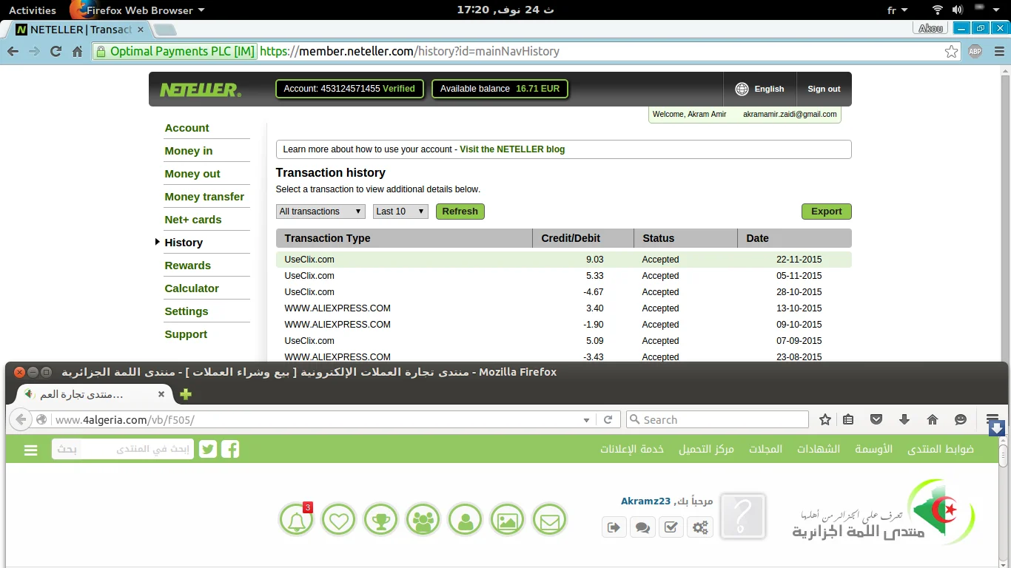Open the Last 10 dropdown
This screenshot has width=1011, height=568.
tap(400, 212)
